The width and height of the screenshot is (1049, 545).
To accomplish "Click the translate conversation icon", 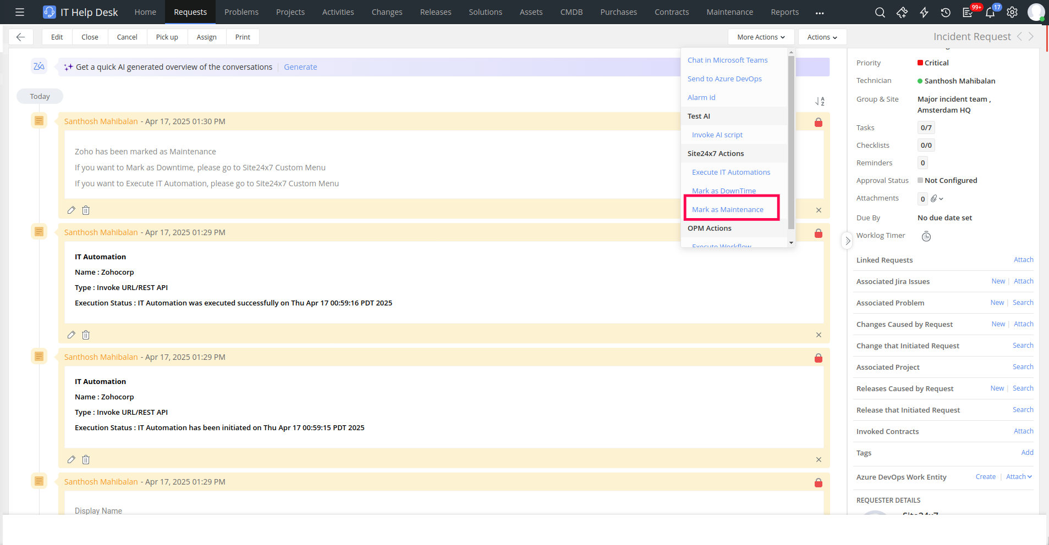I will [x=39, y=66].
